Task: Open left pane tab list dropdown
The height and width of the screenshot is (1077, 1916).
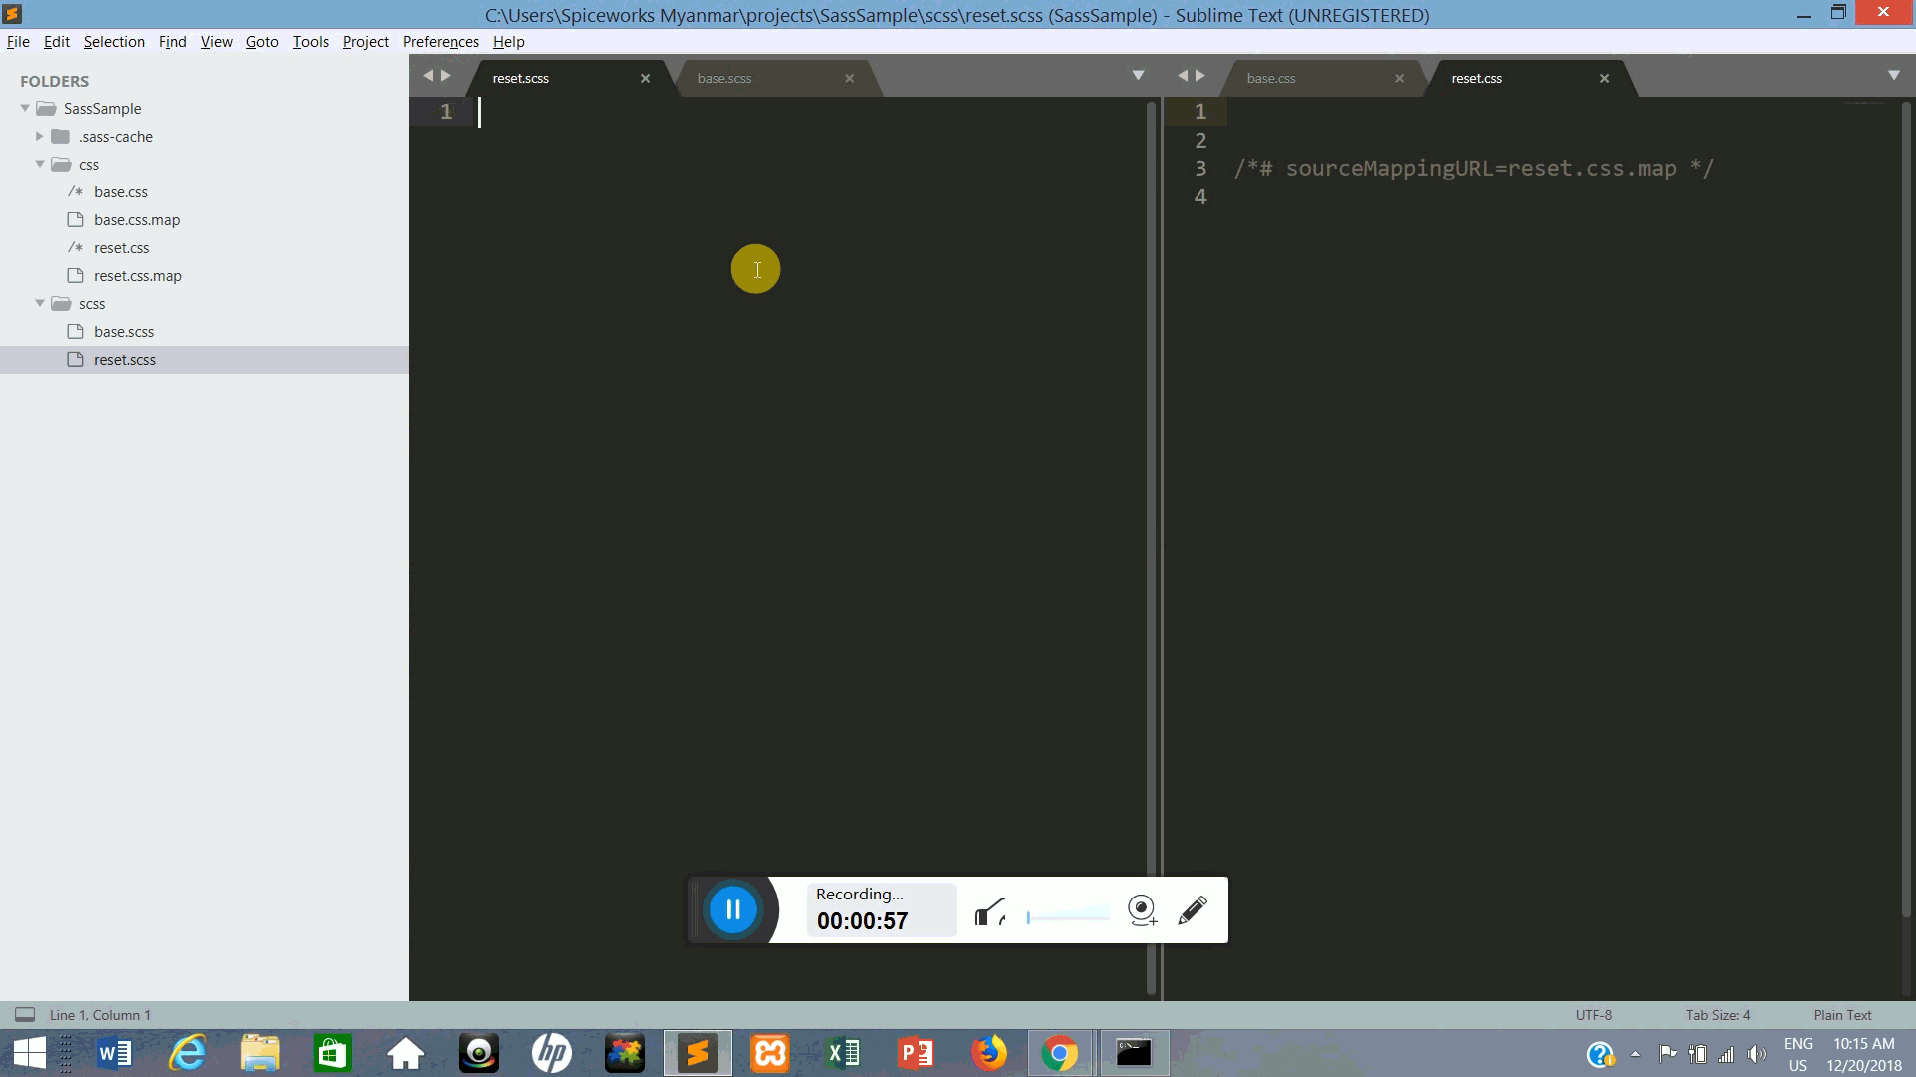Action: point(1138,76)
